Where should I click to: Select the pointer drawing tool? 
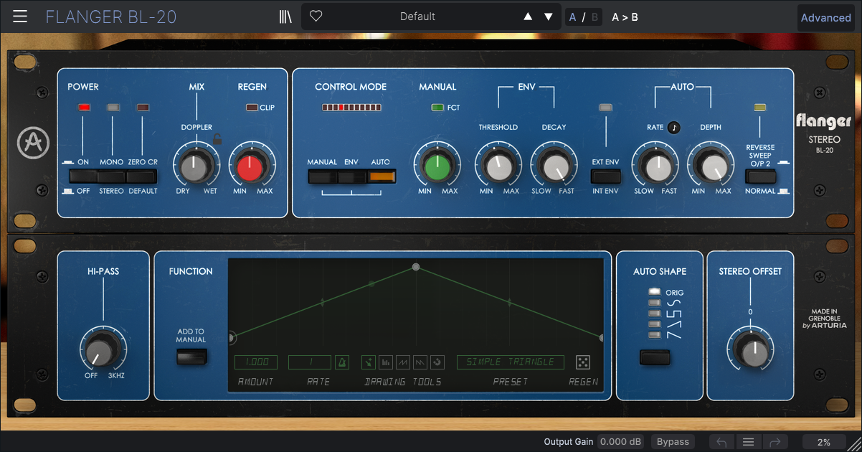coord(368,362)
